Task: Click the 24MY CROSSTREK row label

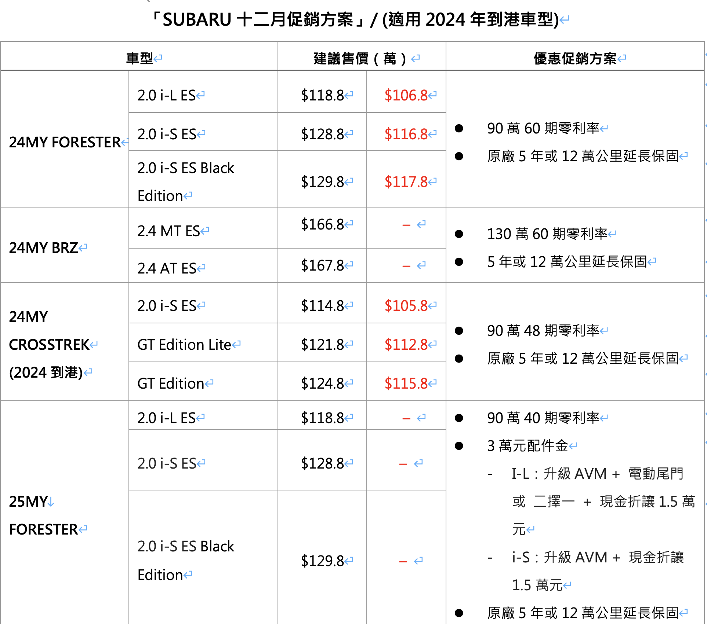Action: pyautogui.click(x=49, y=344)
